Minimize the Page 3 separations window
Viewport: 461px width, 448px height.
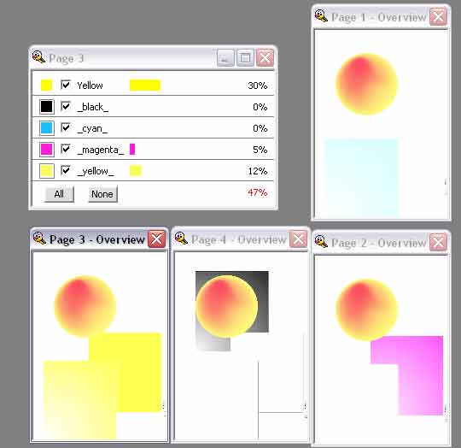point(225,57)
